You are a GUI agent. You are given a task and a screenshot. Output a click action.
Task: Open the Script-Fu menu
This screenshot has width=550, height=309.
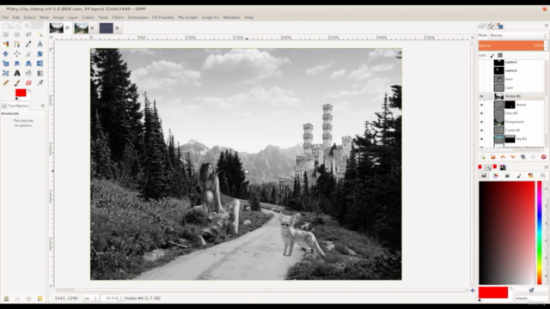pos(211,17)
